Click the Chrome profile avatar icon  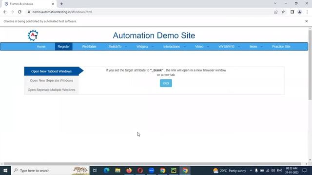[300, 12]
